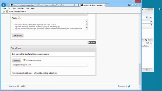This screenshot has height=91, width=162.
Task: Click the Total: 1 status text
Action: [x=147, y=70]
